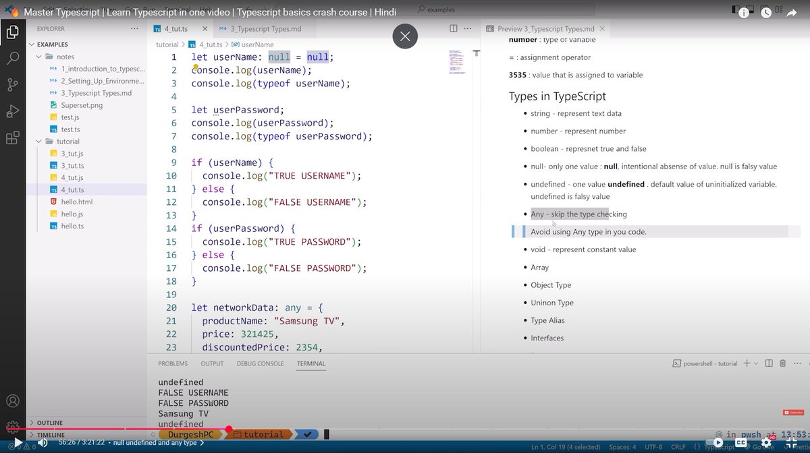Image resolution: width=810 pixels, height=453 pixels.
Task: Click Ln 1, Col 19 status bar entry
Action: (x=564, y=447)
